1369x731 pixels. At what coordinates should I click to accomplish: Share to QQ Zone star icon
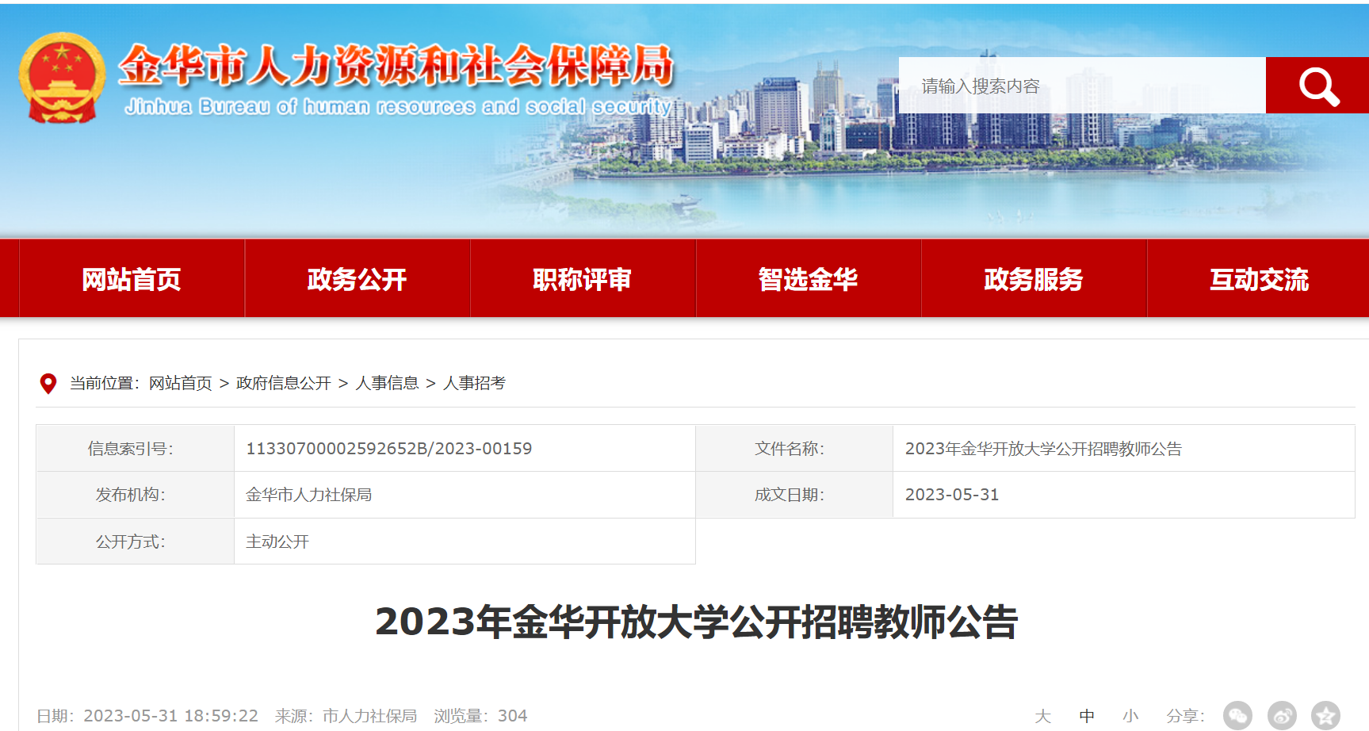1325,715
